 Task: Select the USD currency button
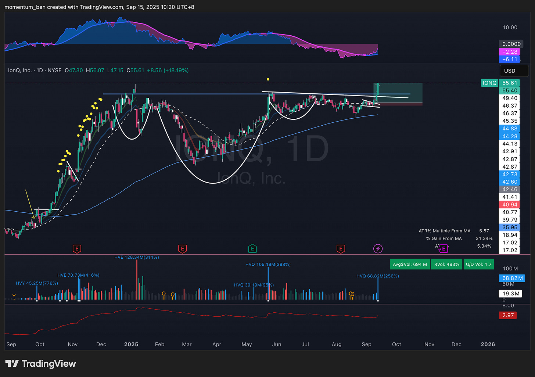pyautogui.click(x=514, y=71)
